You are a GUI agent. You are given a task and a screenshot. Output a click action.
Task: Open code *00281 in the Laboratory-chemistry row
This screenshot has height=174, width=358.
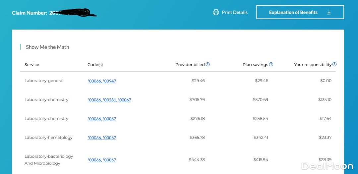point(109,100)
